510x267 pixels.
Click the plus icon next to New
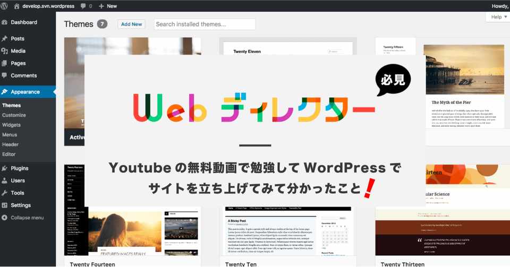click(x=101, y=6)
